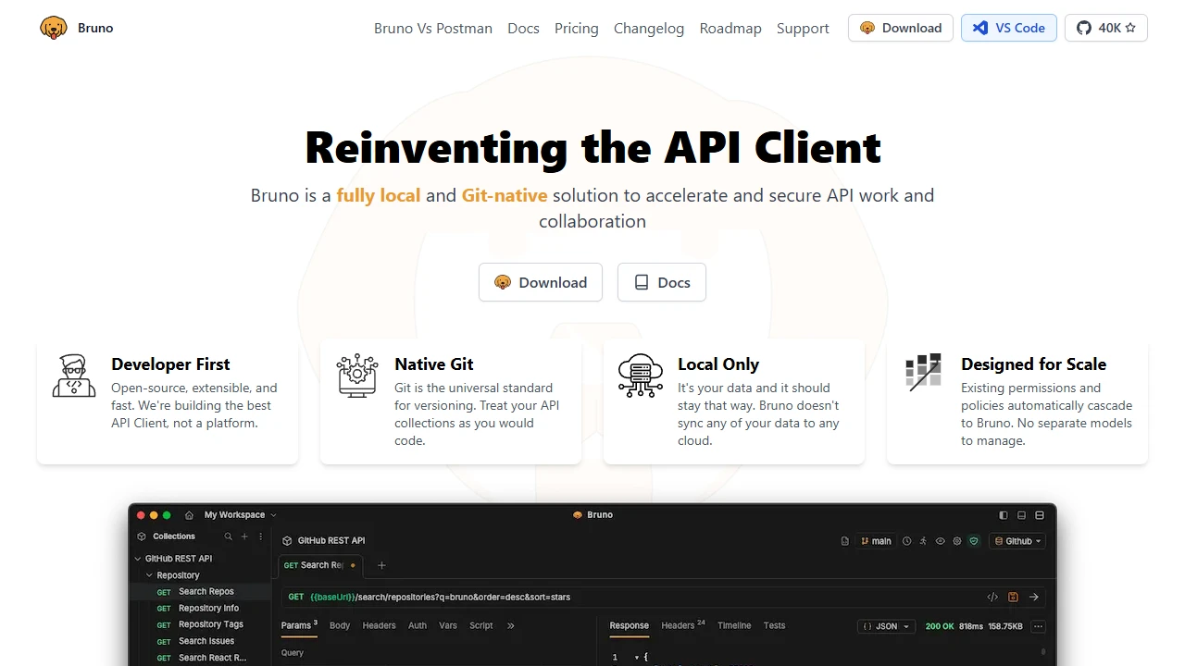The height and width of the screenshot is (666, 1185).
Task: Click the plus icon in the Collections sidebar
Action: tap(244, 537)
